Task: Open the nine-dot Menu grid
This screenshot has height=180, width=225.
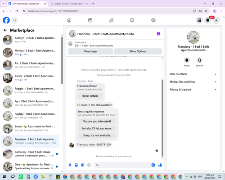Action: click(199, 20)
